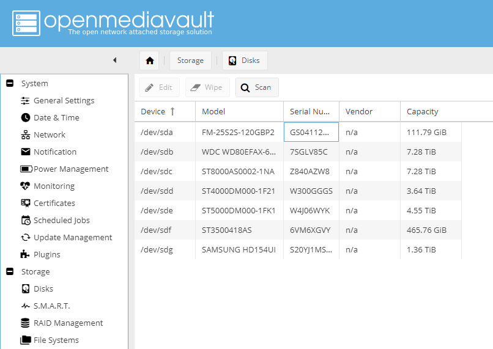Sort by the Model column header
This screenshot has height=349, width=493.
point(239,111)
